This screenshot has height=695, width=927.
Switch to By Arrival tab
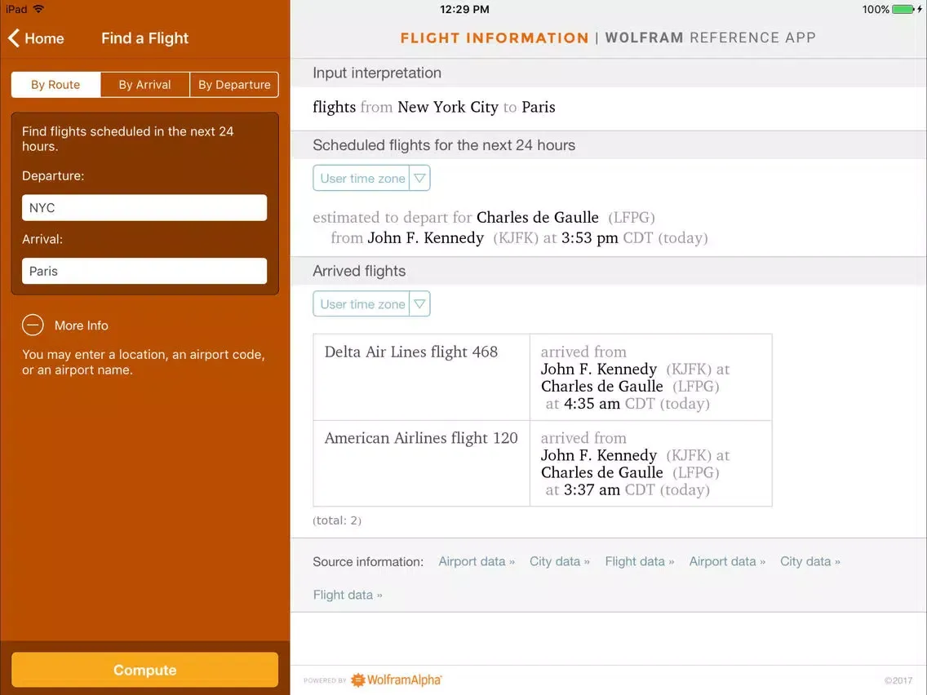145,85
